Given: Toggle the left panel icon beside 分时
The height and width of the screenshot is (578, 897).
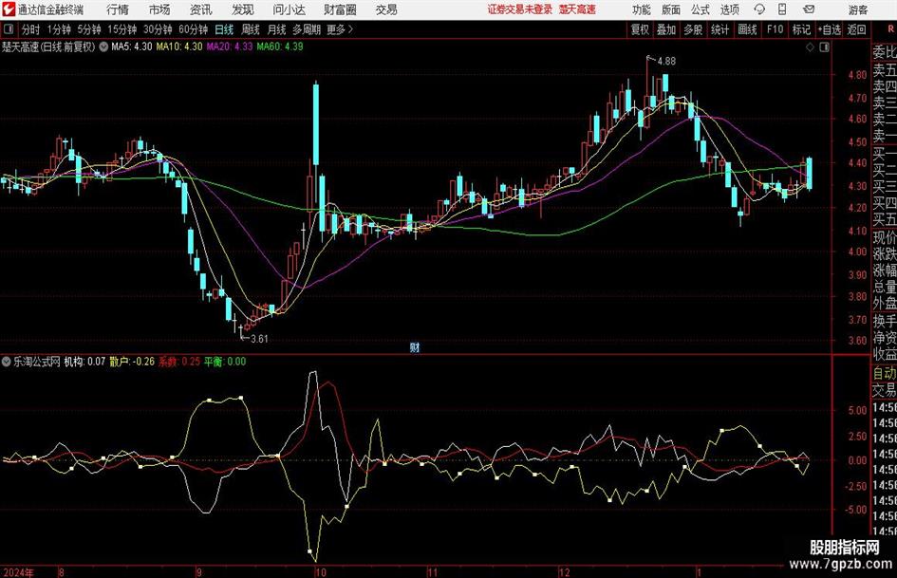Looking at the screenshot, I should (x=9, y=29).
